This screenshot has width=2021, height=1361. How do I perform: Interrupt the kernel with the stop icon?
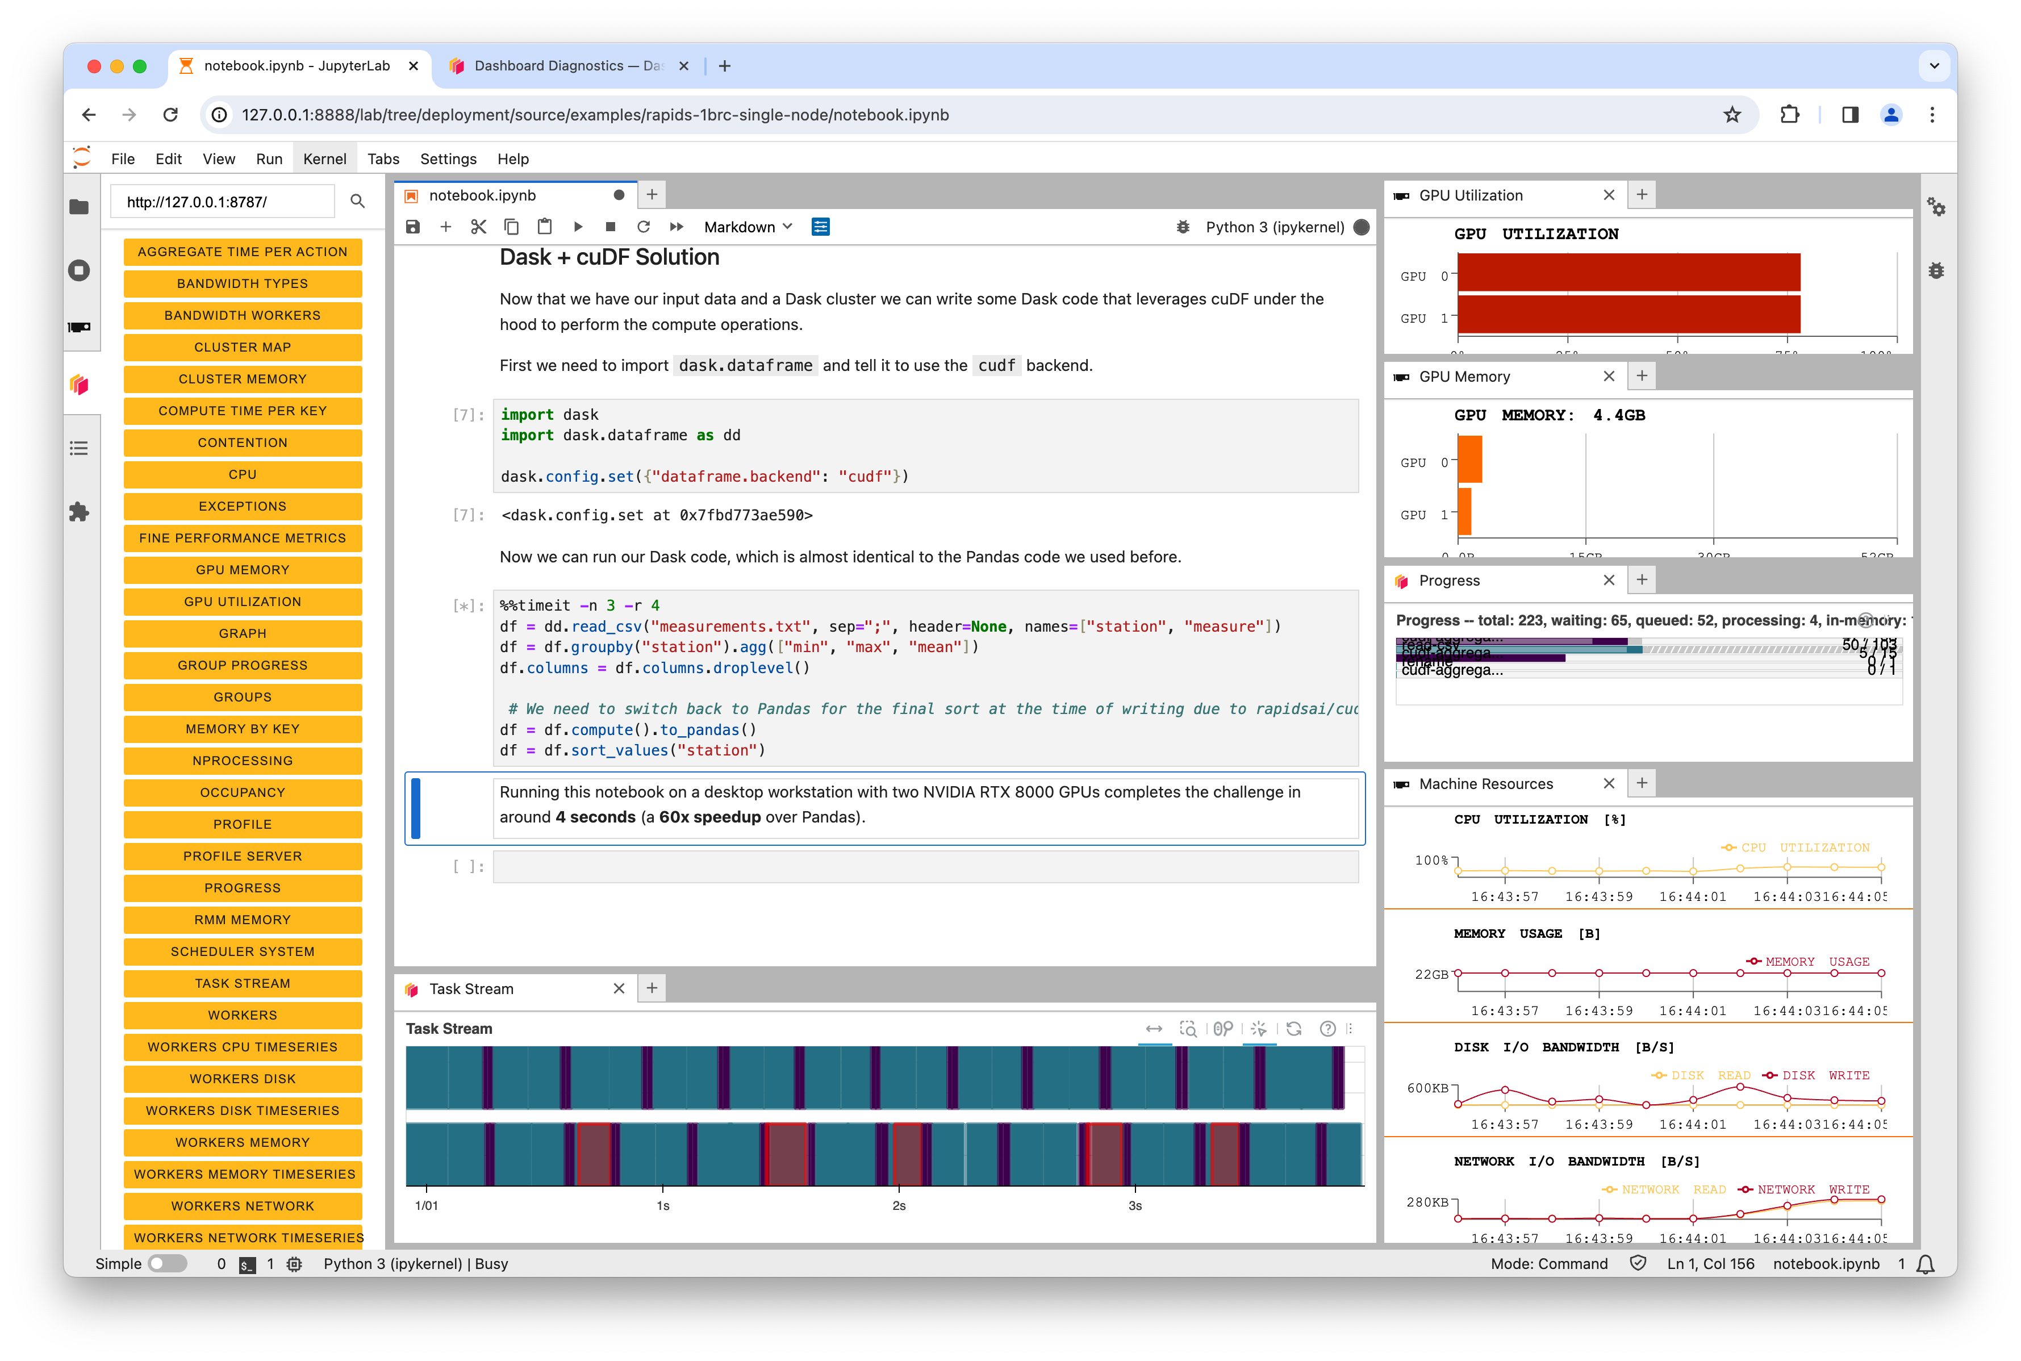pyautogui.click(x=610, y=227)
